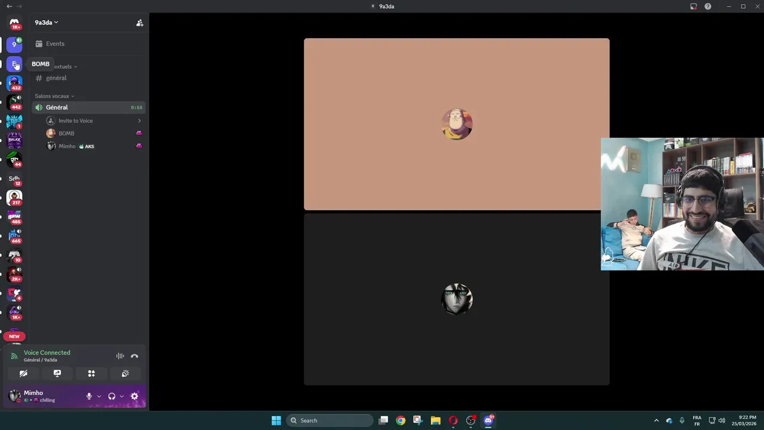This screenshot has height=430, width=764.
Task: Open server with 4 unread badge
Action: 14,293
